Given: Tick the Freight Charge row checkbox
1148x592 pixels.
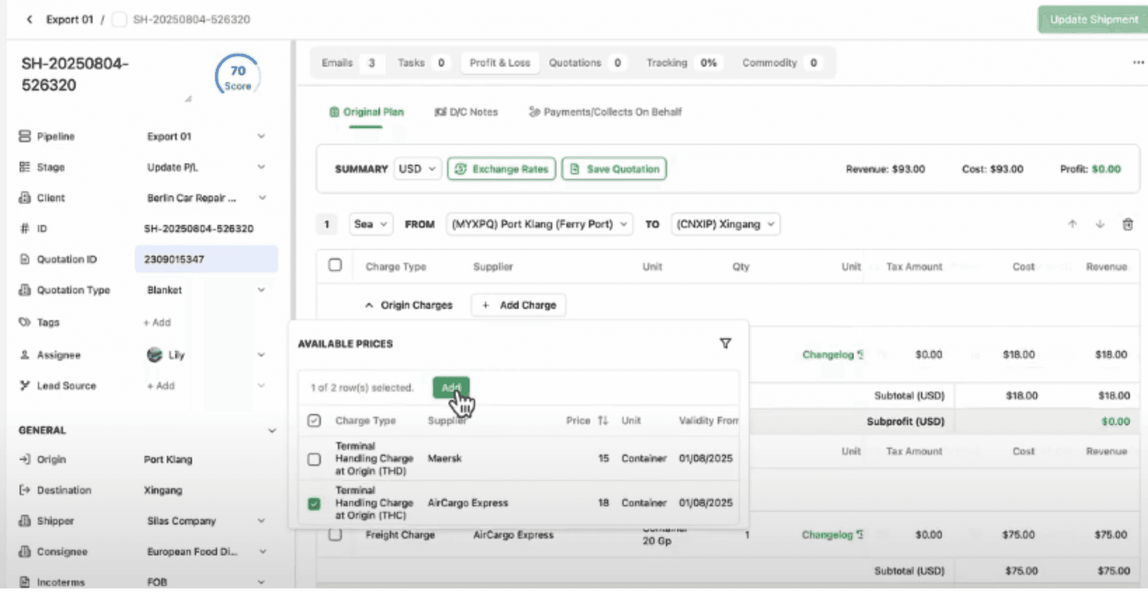Looking at the screenshot, I should pos(335,535).
